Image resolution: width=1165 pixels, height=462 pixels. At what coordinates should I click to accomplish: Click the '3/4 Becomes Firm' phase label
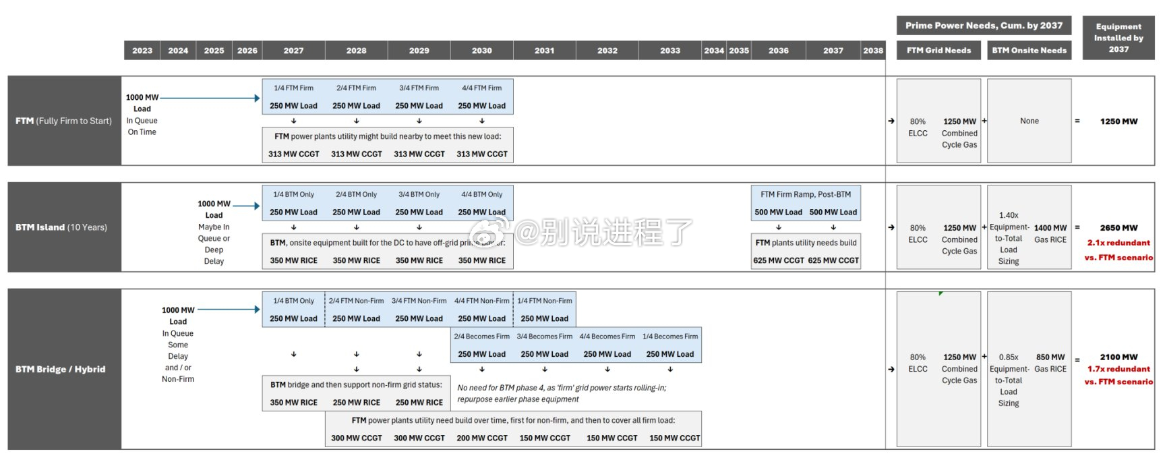pos(545,337)
